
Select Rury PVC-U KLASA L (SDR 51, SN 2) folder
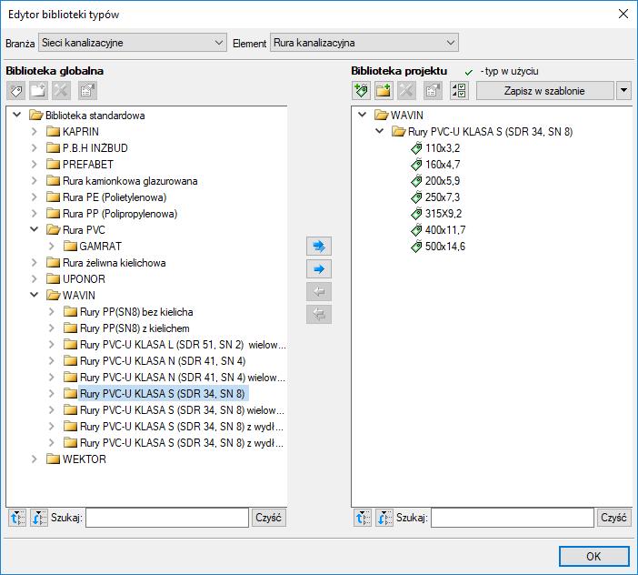coord(175,345)
